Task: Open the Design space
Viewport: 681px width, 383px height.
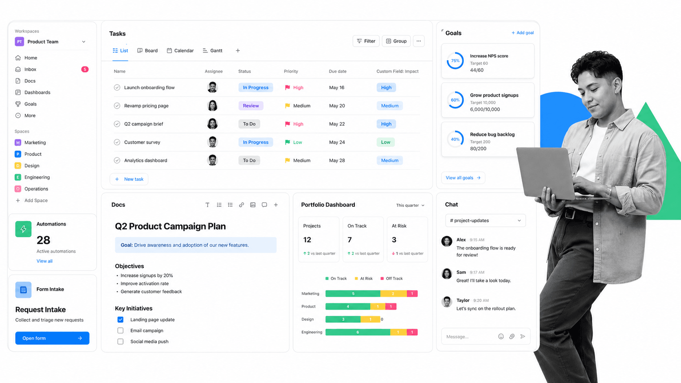Action: (27, 166)
